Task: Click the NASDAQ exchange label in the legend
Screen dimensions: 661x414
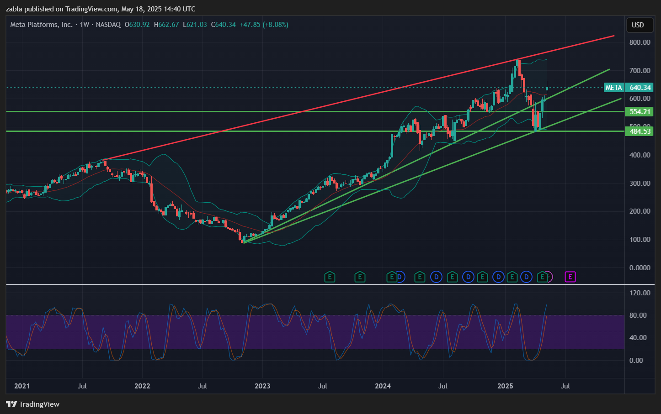Action: pos(108,25)
